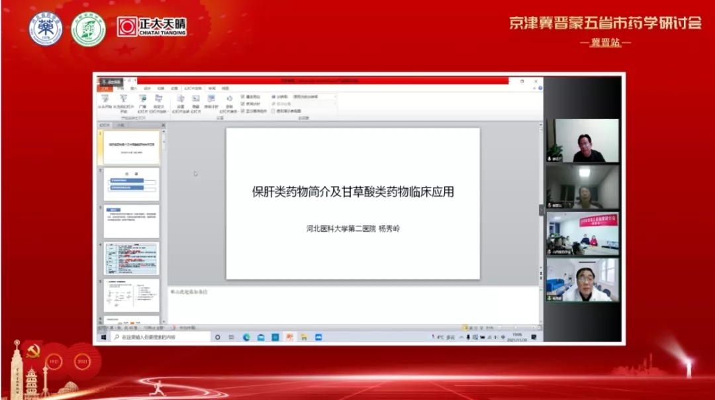Open the Mail app on taskbar
Screen dimensions: 715x400
click(x=261, y=338)
